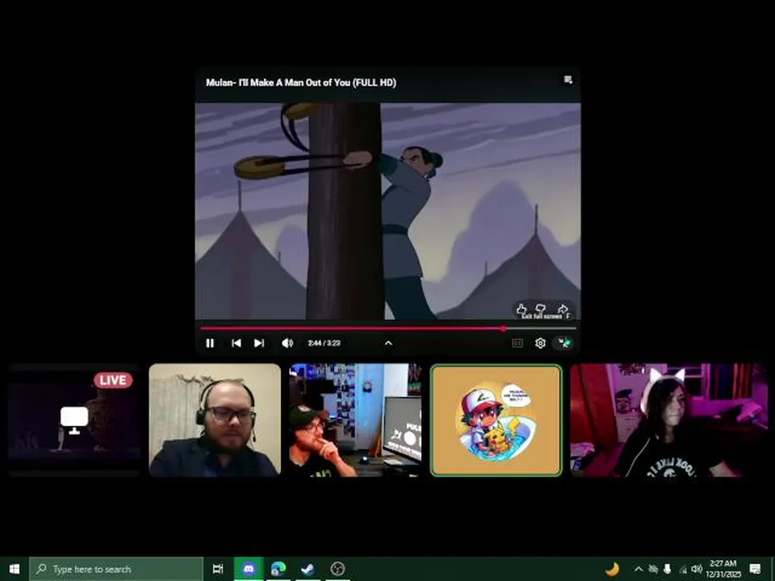
Task: Open Microsoft Edge from the taskbar
Action: 279,569
